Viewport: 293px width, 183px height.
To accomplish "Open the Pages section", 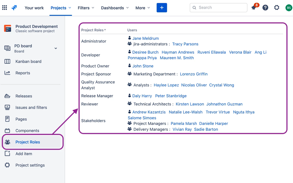I will (22, 119).
